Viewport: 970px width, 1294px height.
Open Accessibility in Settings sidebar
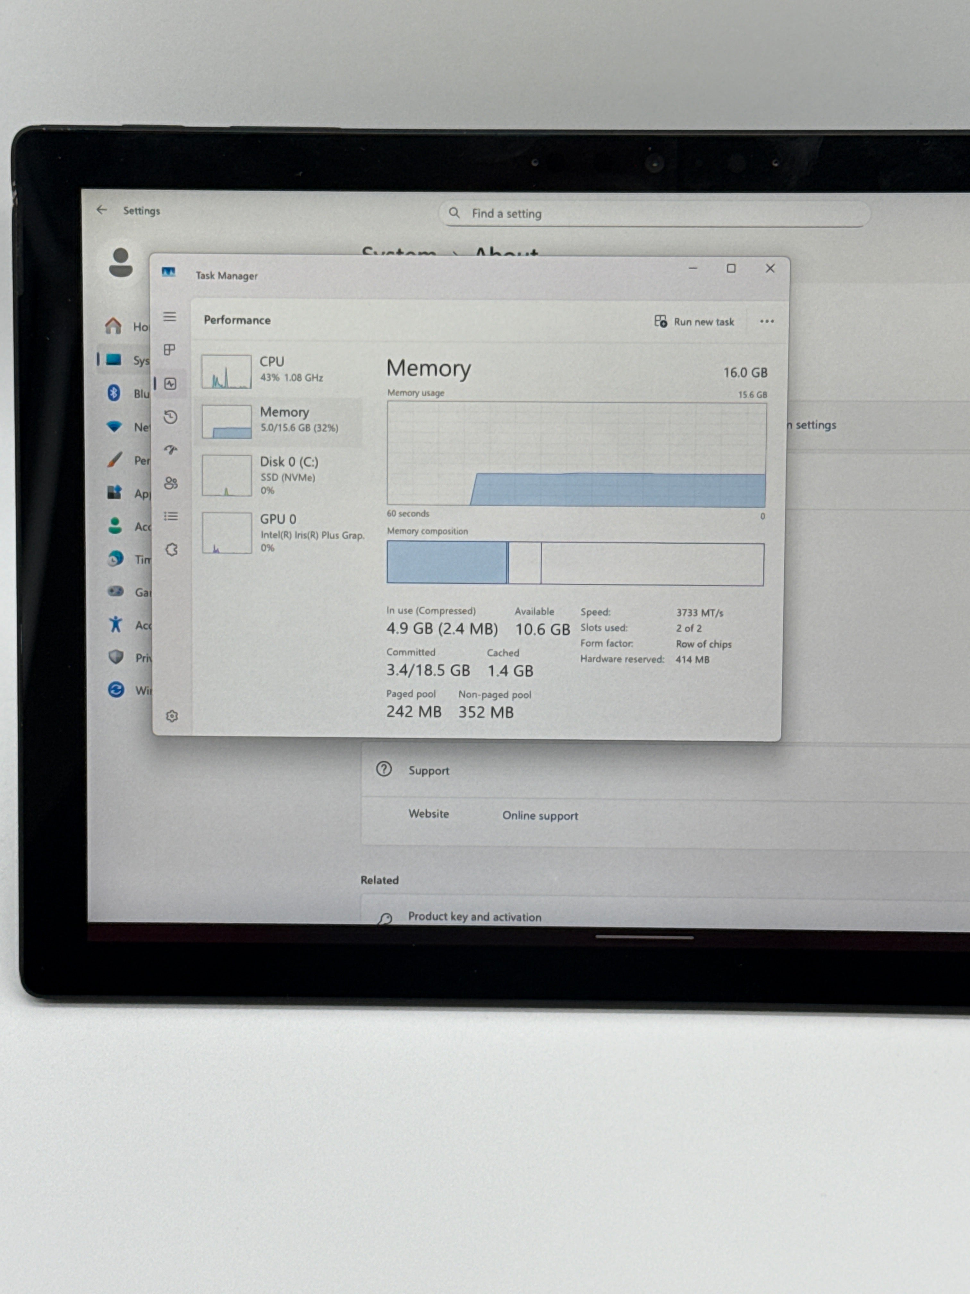point(129,625)
